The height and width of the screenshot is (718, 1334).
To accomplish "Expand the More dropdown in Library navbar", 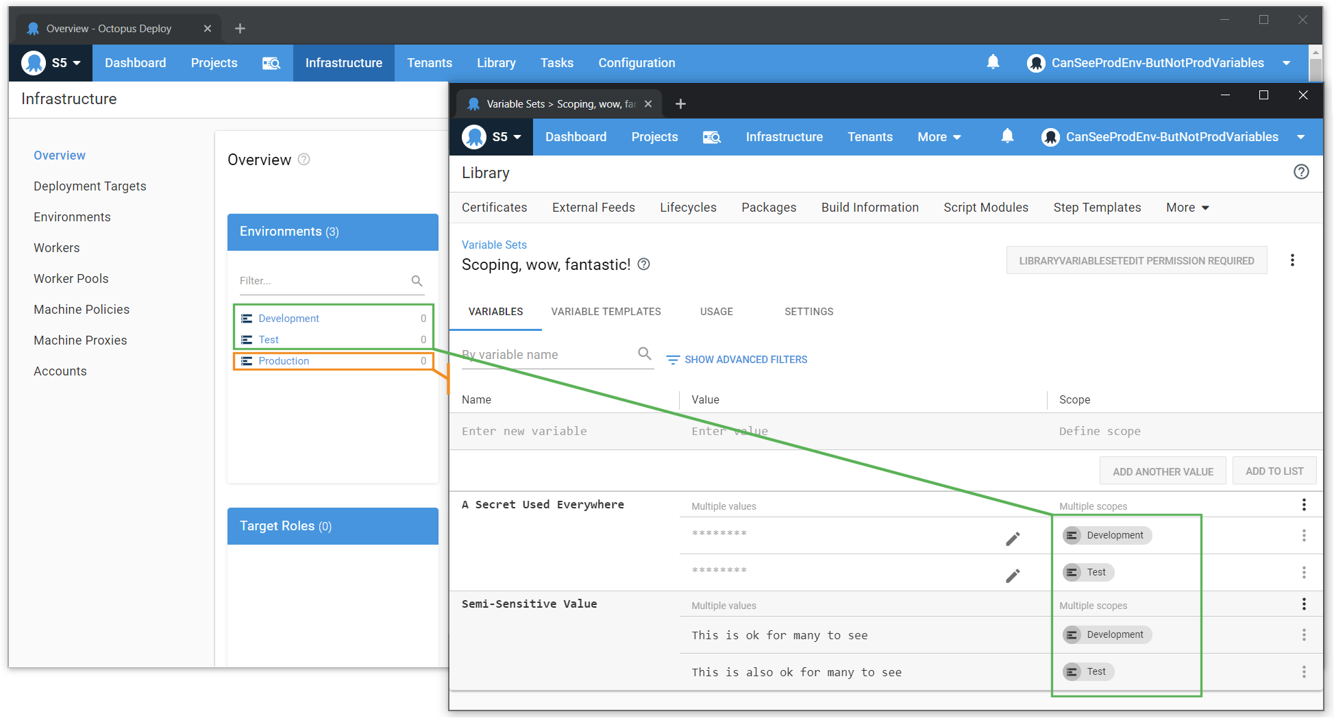I will (x=939, y=137).
